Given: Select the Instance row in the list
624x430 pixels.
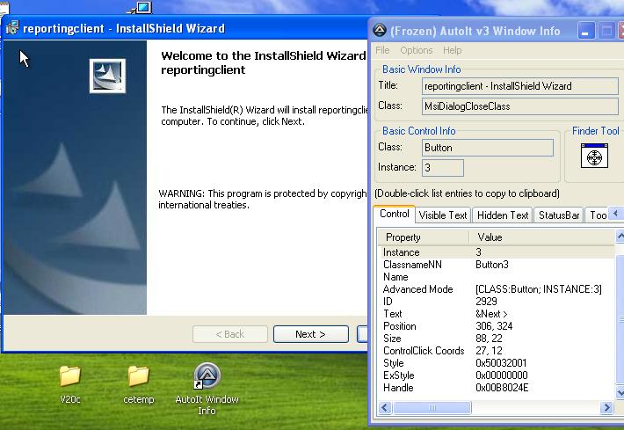Looking at the screenshot, I should coord(496,252).
